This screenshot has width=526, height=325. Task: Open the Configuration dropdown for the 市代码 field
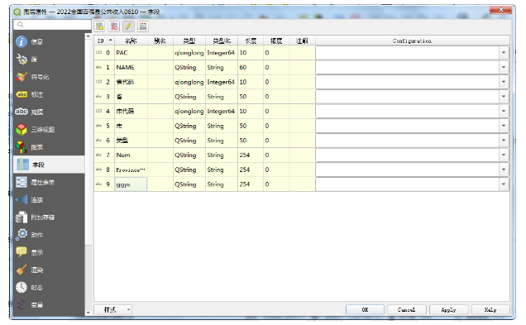(504, 111)
